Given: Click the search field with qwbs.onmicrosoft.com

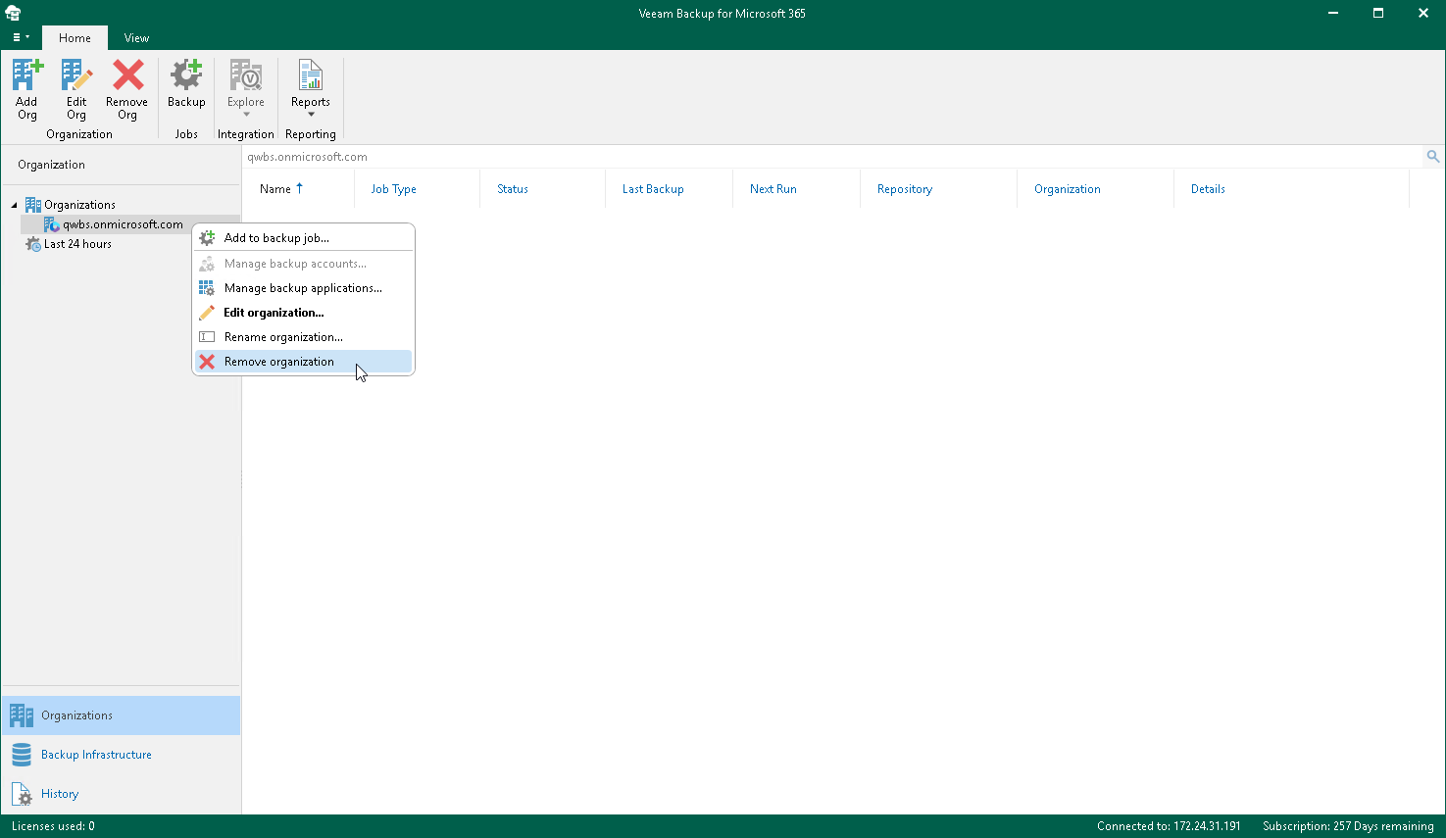Looking at the screenshot, I should point(832,157).
